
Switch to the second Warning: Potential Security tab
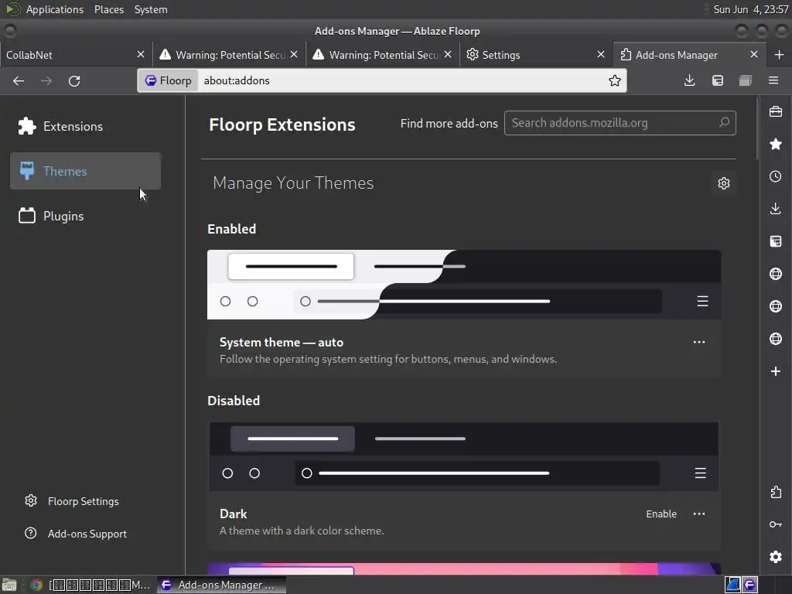[382, 55]
